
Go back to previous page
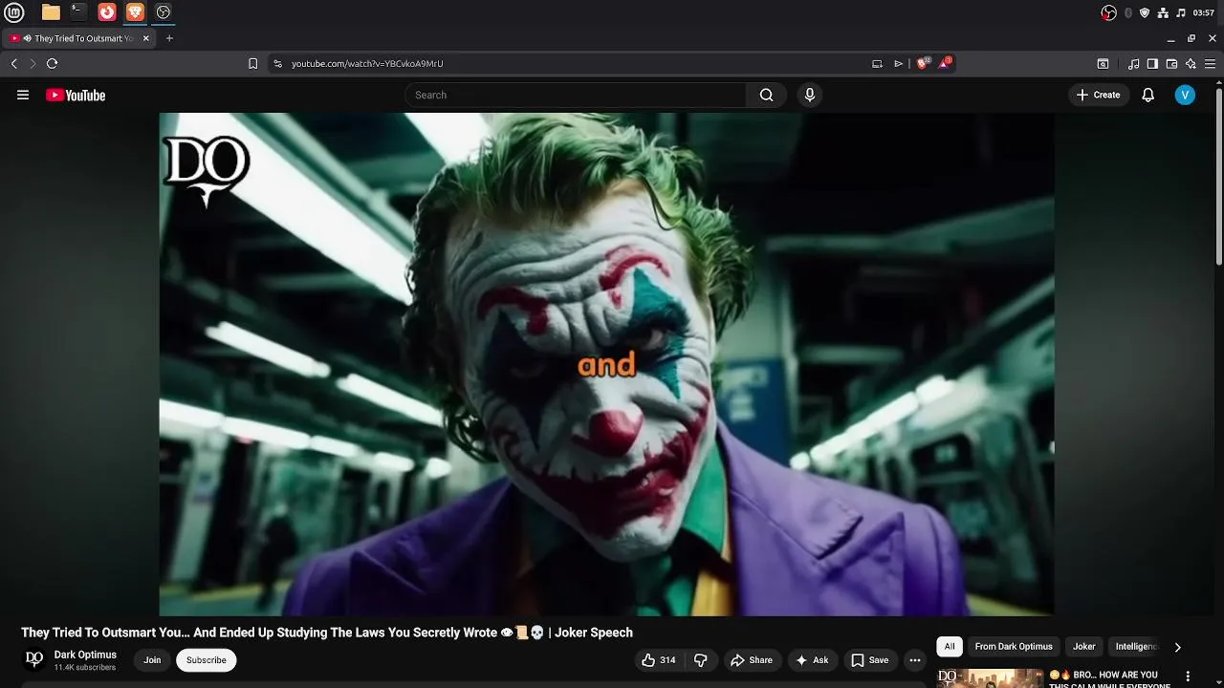(13, 64)
